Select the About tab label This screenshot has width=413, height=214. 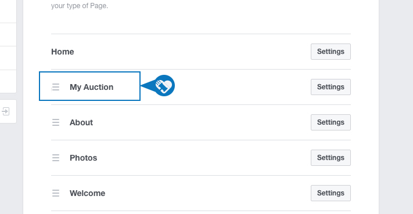(81, 122)
